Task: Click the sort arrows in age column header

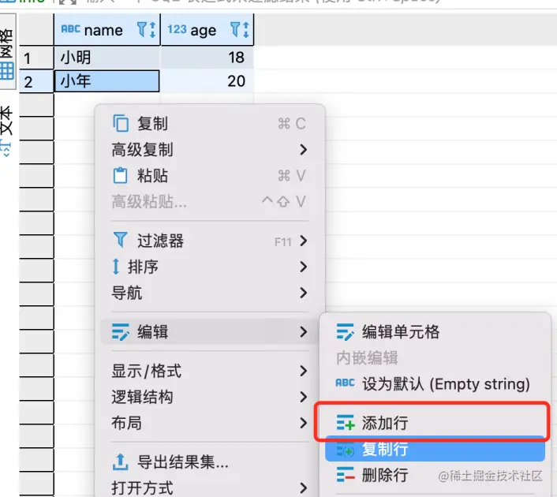Action: (246, 30)
